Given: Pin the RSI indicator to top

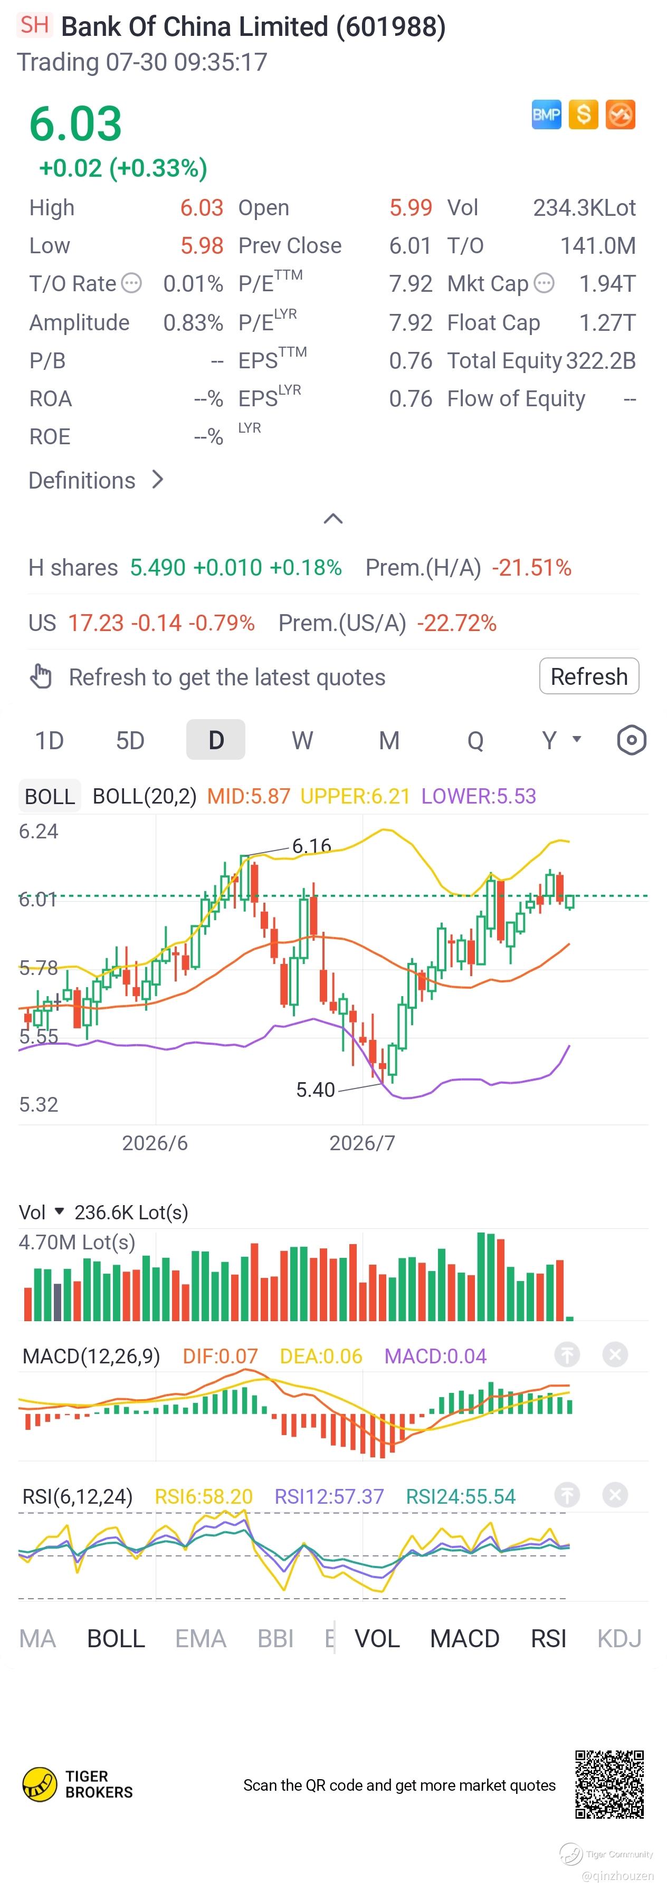Looking at the screenshot, I should click(x=566, y=1495).
